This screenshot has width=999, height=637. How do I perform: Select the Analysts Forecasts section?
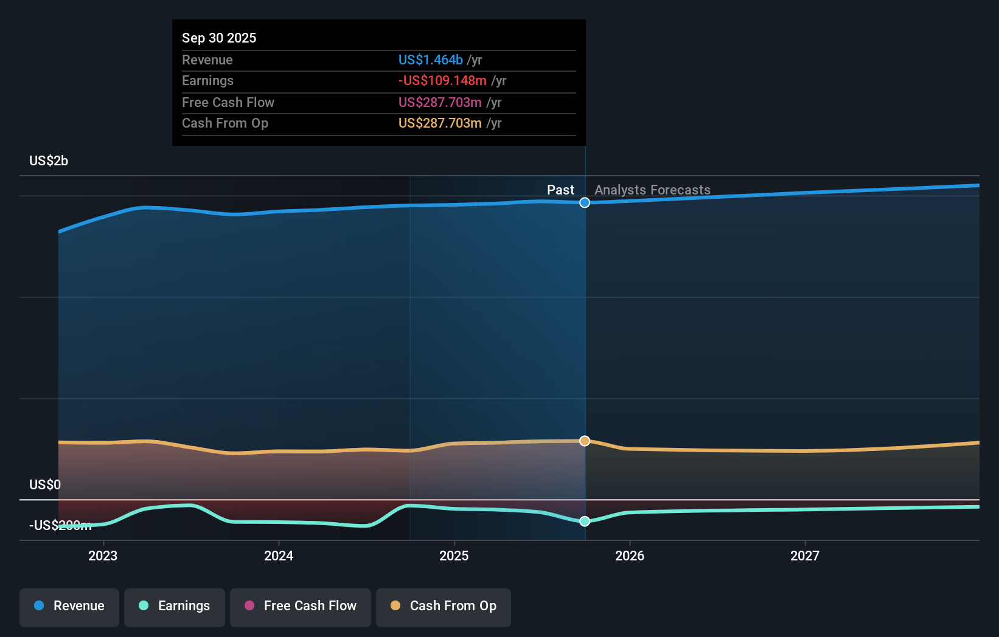pos(652,190)
